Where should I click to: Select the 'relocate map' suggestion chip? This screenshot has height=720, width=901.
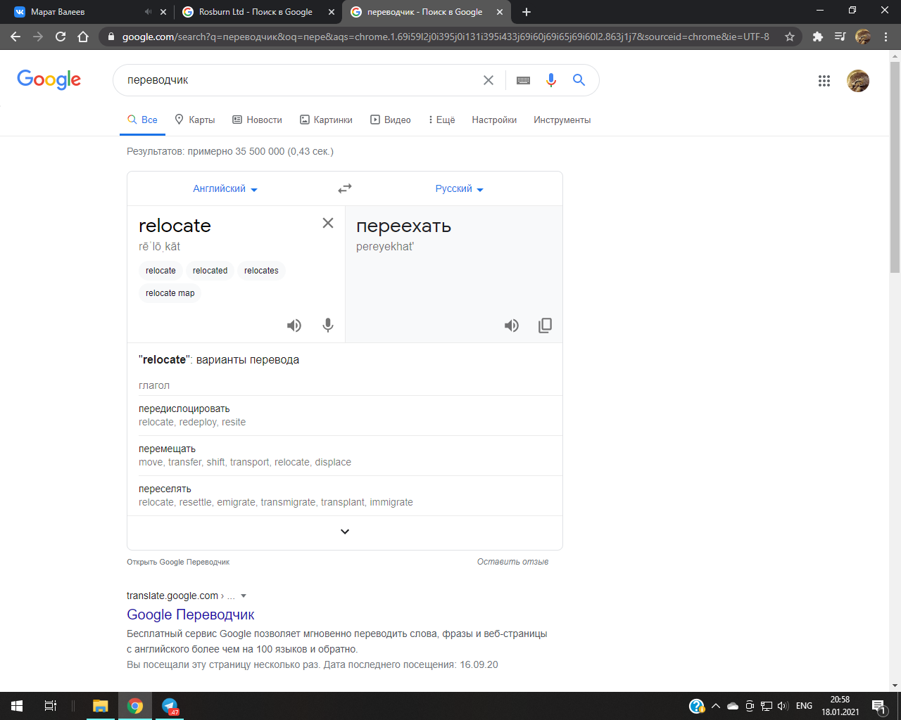[x=170, y=293]
